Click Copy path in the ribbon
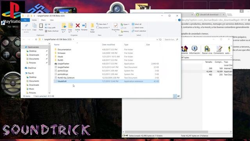This screenshot has height=141, width=250. pyautogui.click(x=50, y=27)
